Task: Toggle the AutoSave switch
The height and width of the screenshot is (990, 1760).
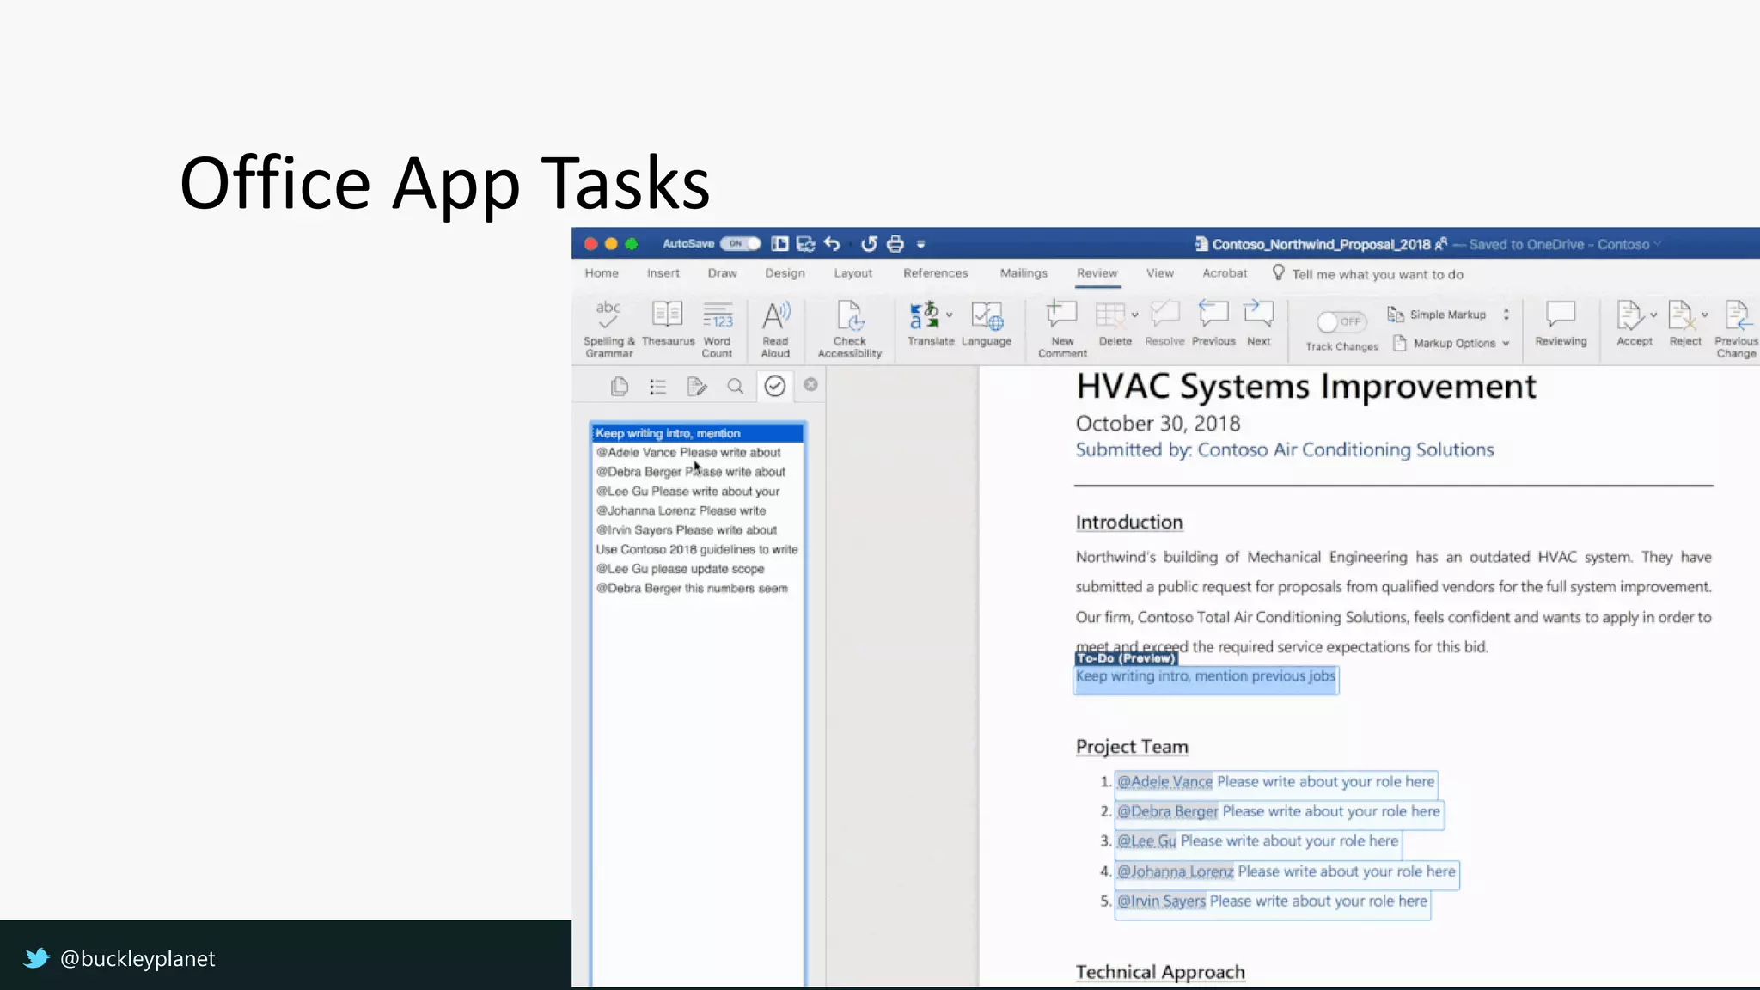Action: [740, 243]
